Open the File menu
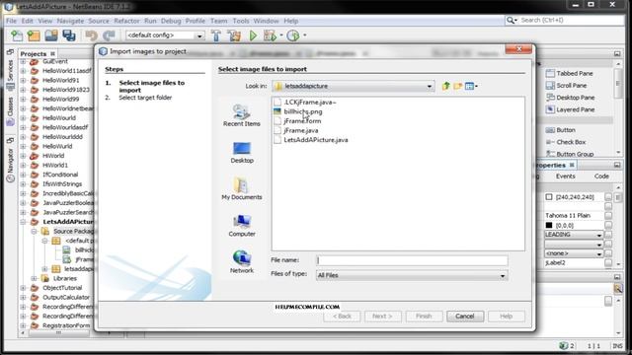The image size is (632, 355). (11, 21)
